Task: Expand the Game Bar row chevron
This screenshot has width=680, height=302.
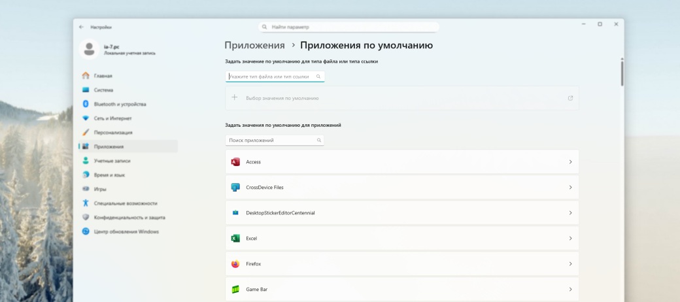Action: point(570,290)
